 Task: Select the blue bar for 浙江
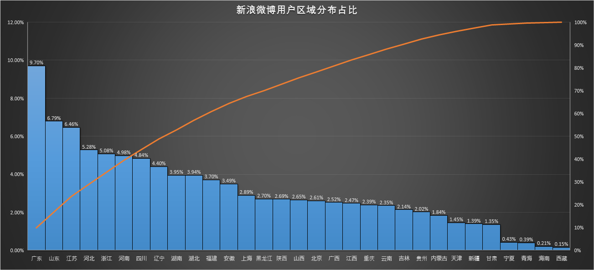tap(107, 202)
